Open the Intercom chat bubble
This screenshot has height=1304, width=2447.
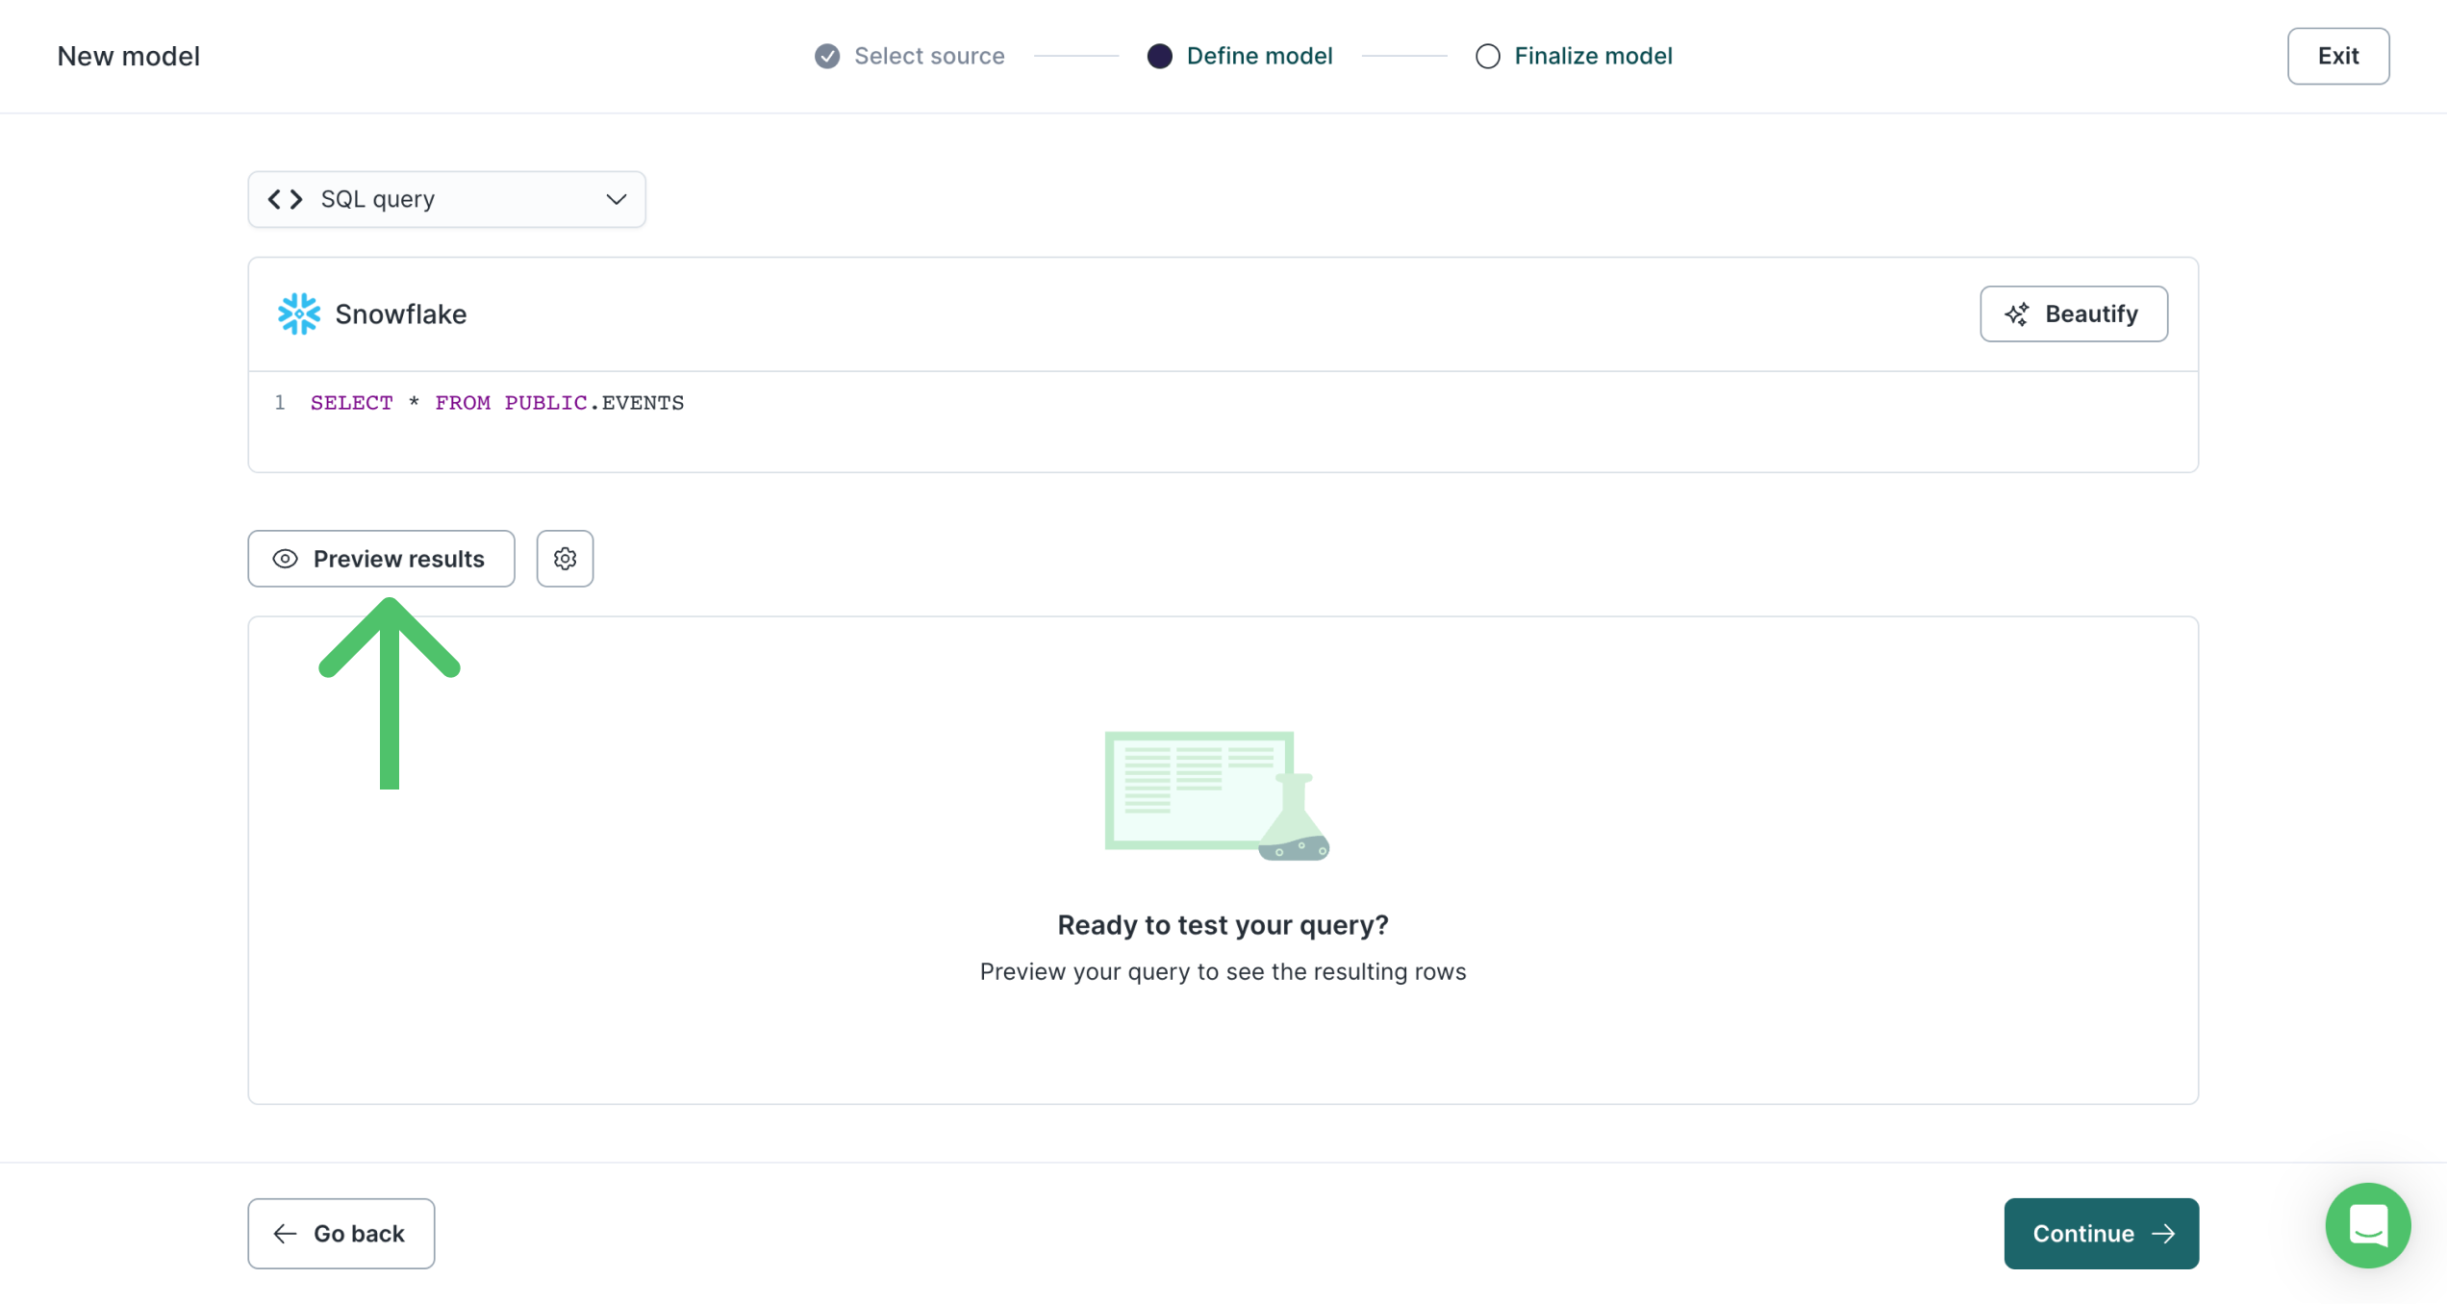2368,1226
